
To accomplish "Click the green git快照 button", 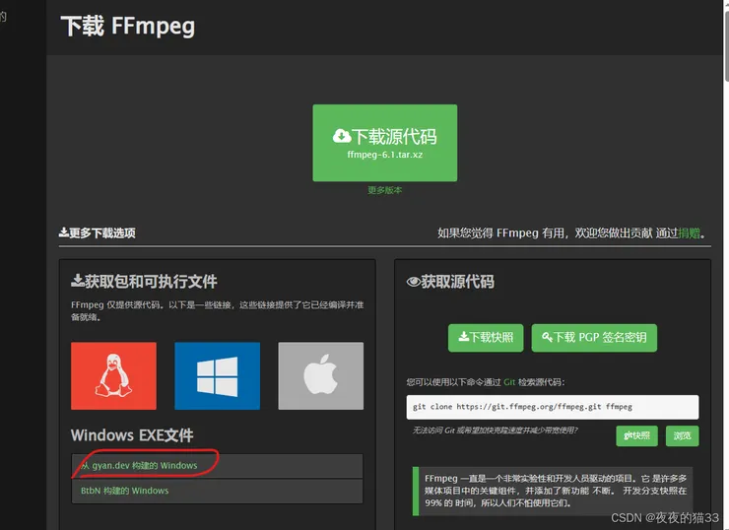I will pos(636,435).
